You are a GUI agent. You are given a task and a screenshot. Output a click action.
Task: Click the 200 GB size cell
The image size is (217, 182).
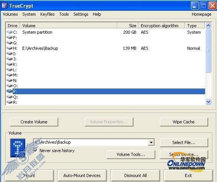click(130, 32)
